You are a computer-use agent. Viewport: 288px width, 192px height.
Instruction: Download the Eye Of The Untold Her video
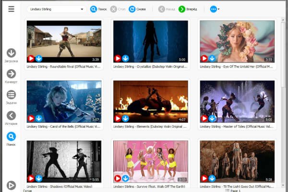212,59
